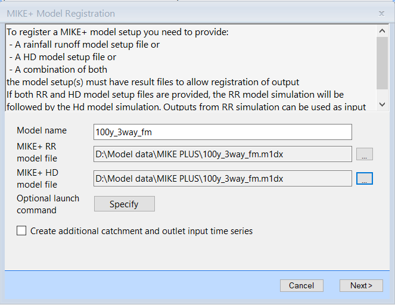
Task: Click the instructions scrollbar thumb
Action: tap(382, 63)
